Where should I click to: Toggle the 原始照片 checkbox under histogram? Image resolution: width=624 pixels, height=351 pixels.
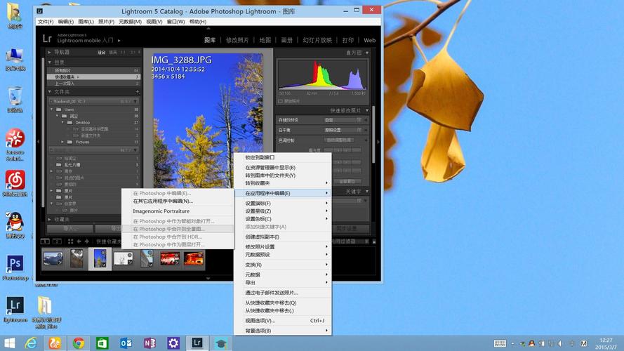tap(280, 102)
